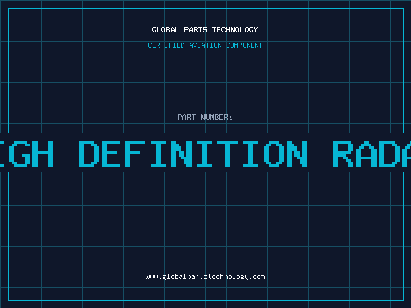The width and height of the screenshot is (411, 308).
Task: Click the www prefix of the website URL
Action: [x=152, y=277]
